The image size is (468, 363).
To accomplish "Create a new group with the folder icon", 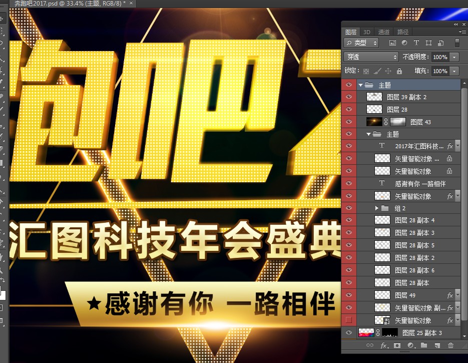I will (x=424, y=345).
